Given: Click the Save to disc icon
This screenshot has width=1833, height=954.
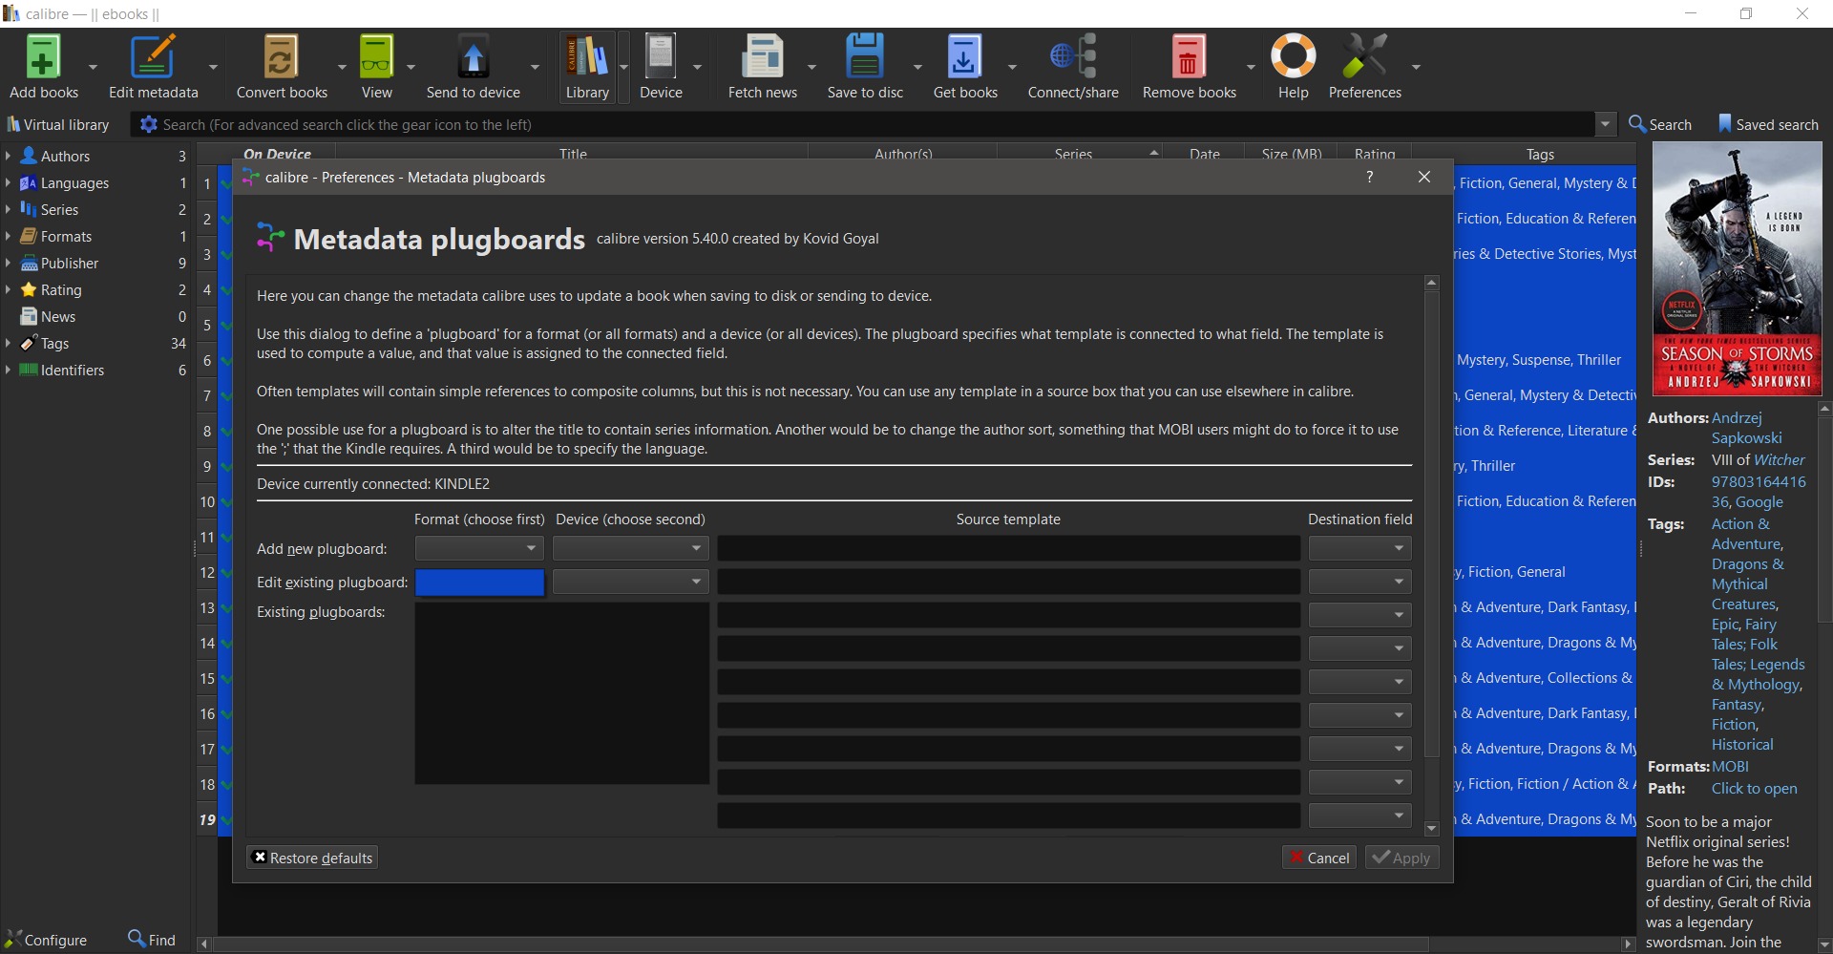Looking at the screenshot, I should [x=864, y=57].
